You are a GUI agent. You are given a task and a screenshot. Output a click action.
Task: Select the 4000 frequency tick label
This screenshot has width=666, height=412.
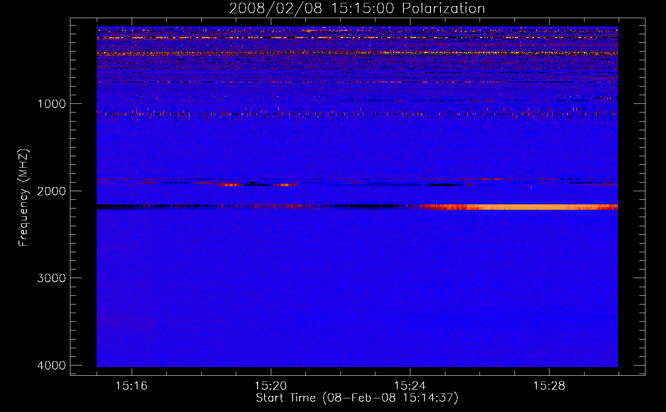[51, 365]
